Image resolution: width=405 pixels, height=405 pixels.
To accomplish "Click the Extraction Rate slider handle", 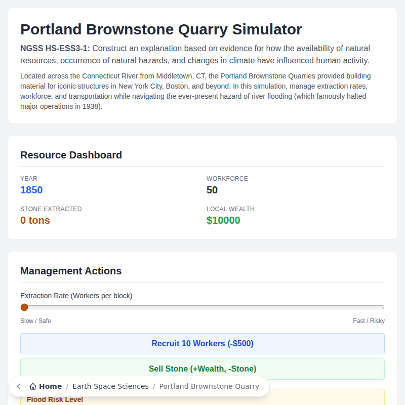I will (24, 307).
